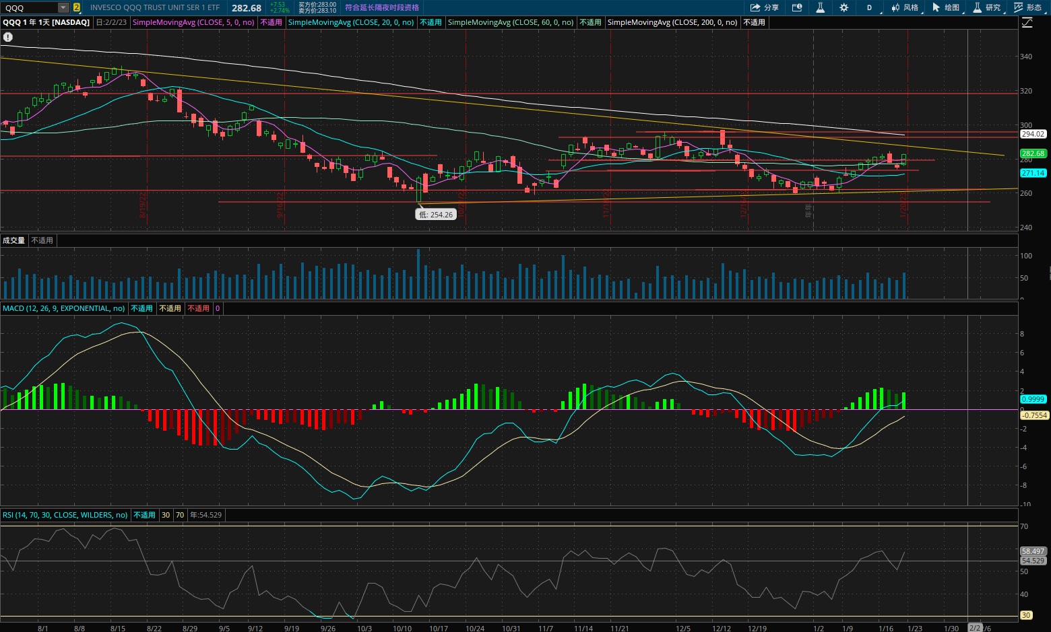Open the Studies (研究) menu
The image size is (1051, 632).
(x=987, y=7)
